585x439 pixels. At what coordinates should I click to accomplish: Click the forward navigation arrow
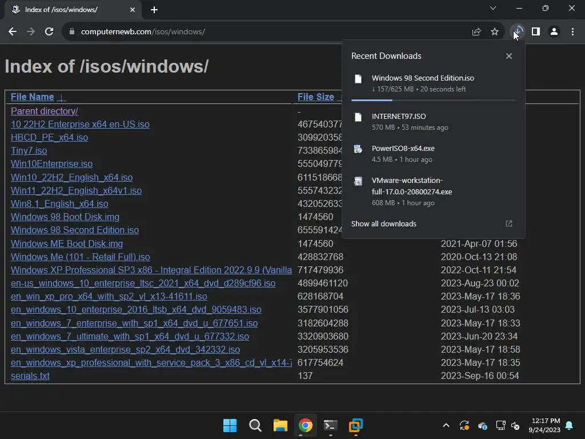pyautogui.click(x=31, y=32)
